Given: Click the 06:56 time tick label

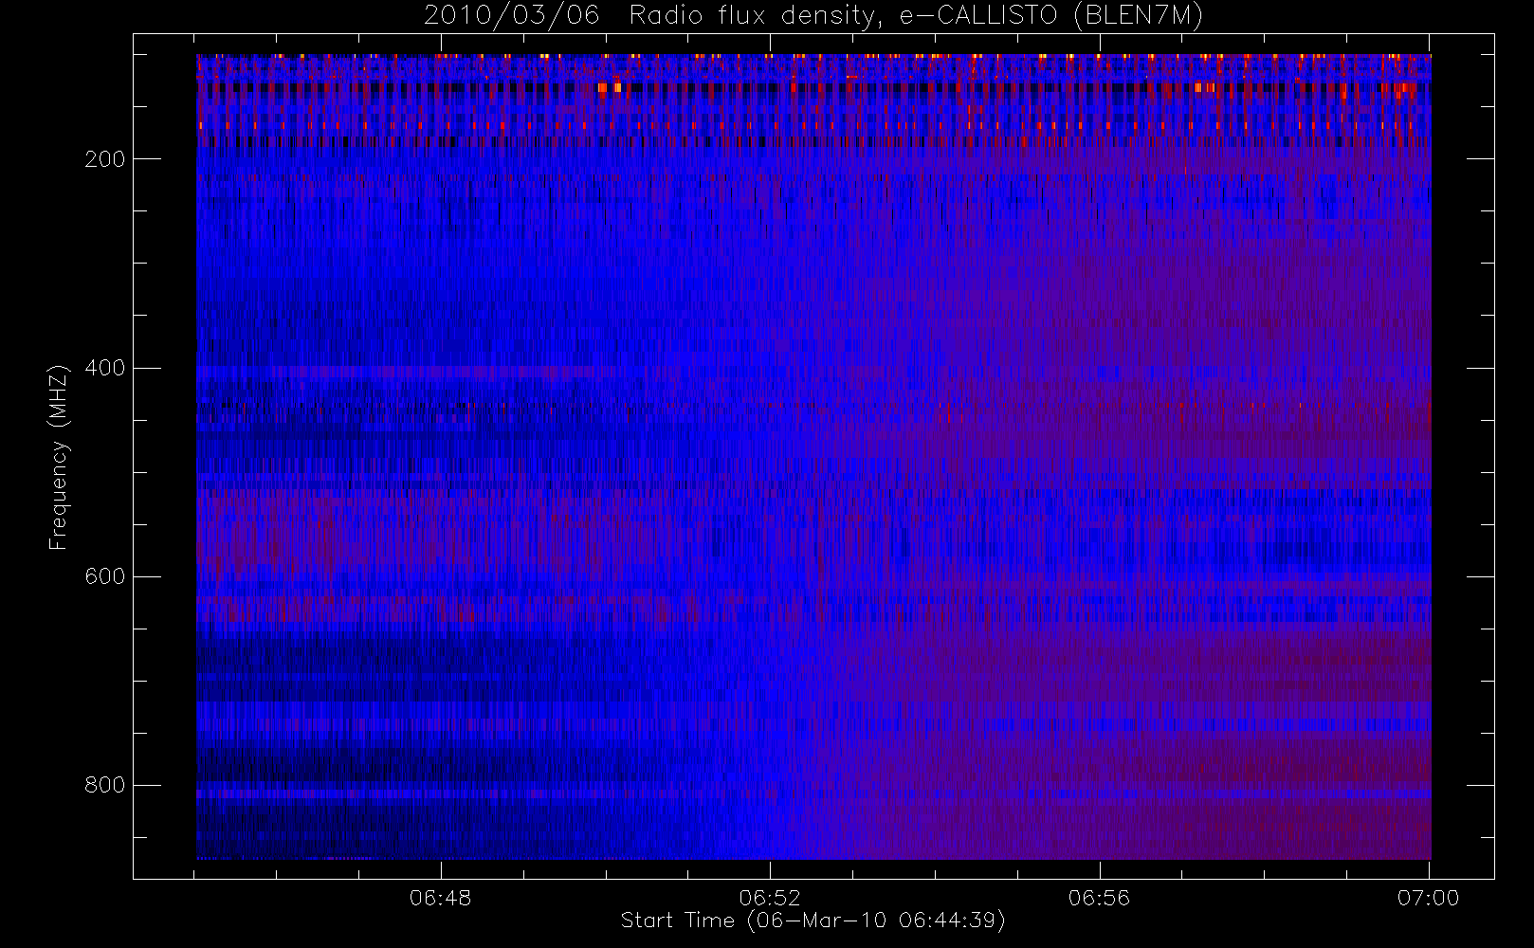Looking at the screenshot, I should [1100, 898].
